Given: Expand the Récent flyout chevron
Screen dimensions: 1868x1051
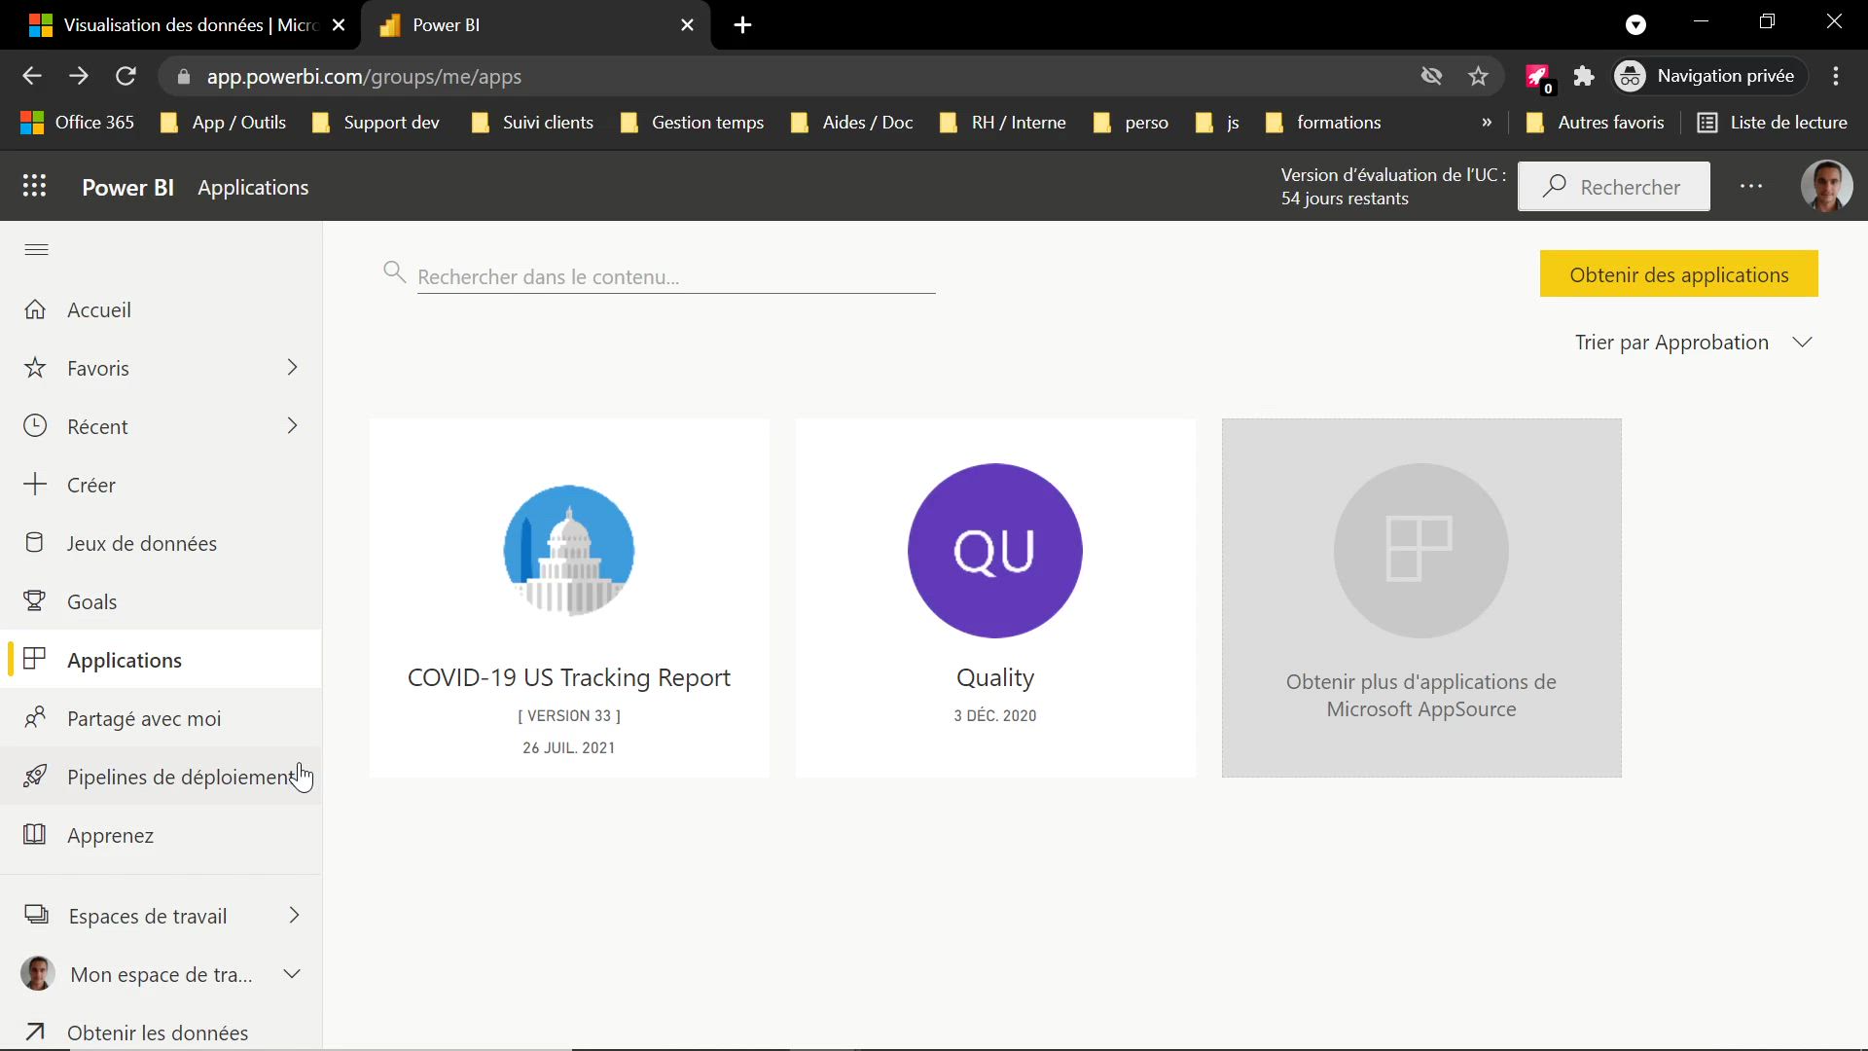Looking at the screenshot, I should click(x=292, y=426).
